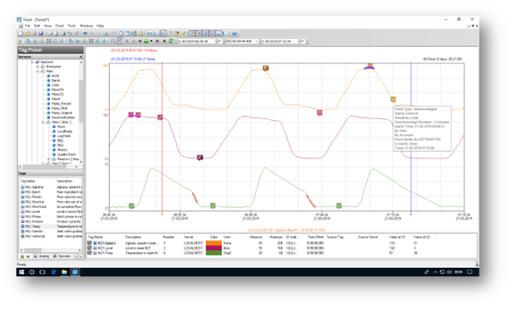512x309 pixels.
Task: Open the play button dropdown arrow
Action: point(151,41)
